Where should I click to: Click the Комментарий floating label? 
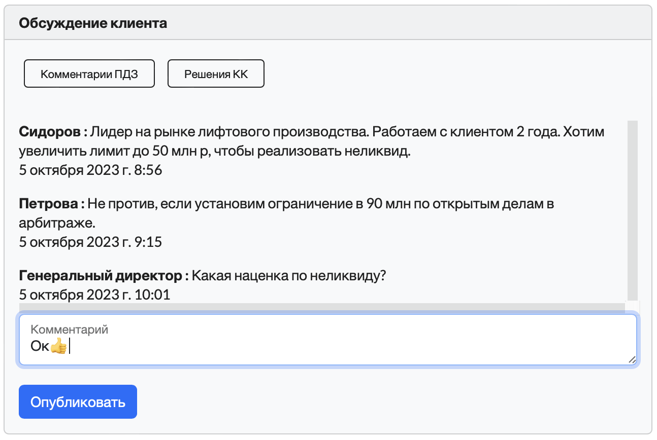70,329
